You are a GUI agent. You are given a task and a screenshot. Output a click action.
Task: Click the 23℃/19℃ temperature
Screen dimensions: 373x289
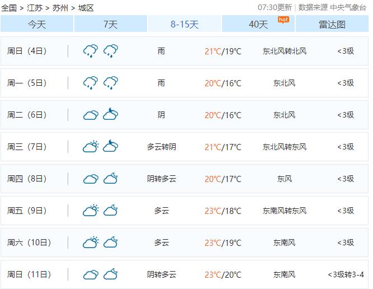tap(223, 243)
